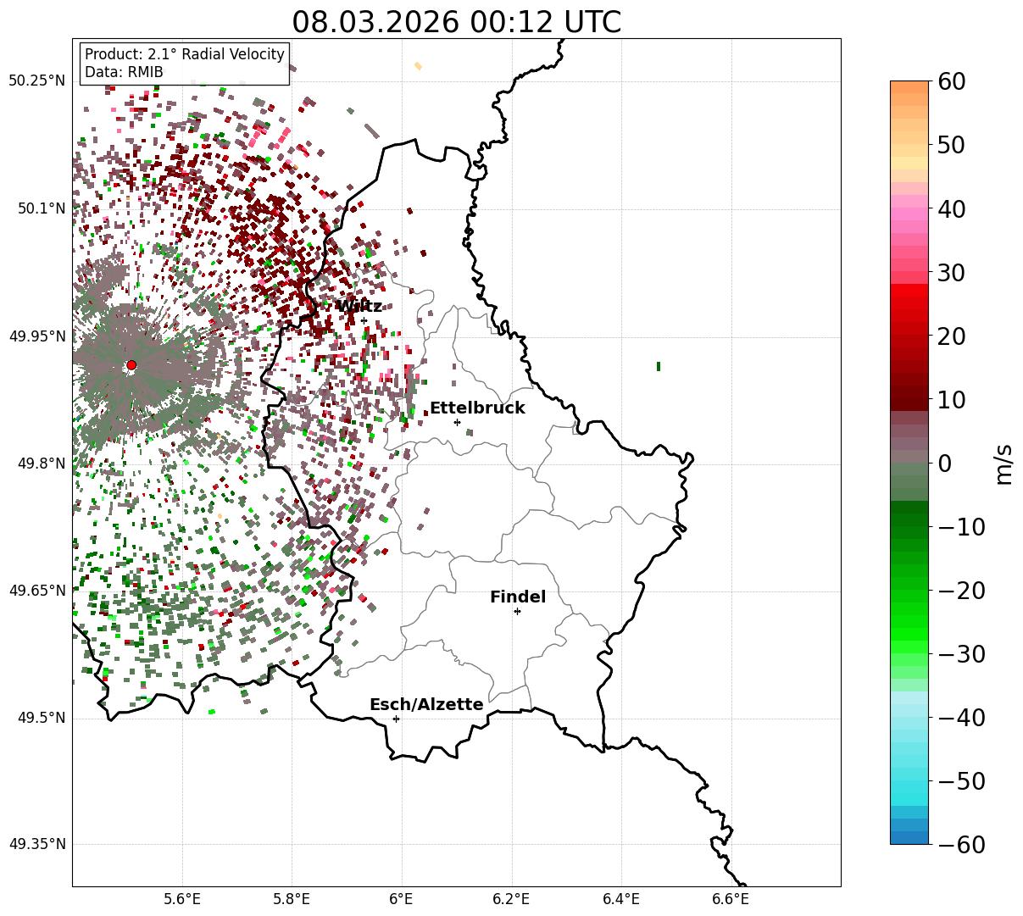Viewport: 1023px width, 916px height.
Task: Click the 5.8°E longitude label
Action: [292, 898]
